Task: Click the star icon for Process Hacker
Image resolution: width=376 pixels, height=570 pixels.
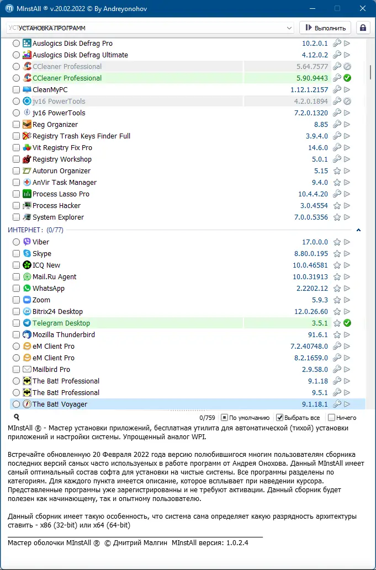Action: pyautogui.click(x=337, y=206)
